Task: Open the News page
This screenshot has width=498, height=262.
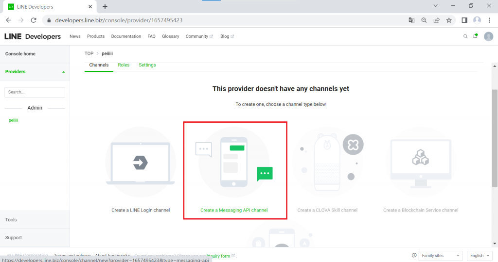Action: click(x=75, y=36)
